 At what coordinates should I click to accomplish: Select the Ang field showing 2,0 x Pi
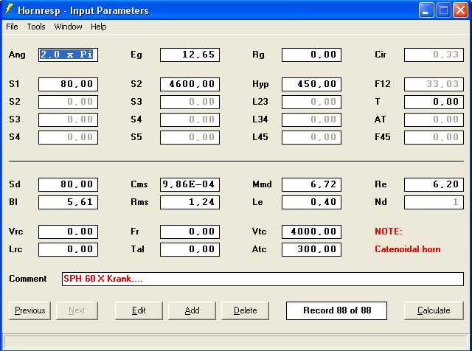(68, 55)
